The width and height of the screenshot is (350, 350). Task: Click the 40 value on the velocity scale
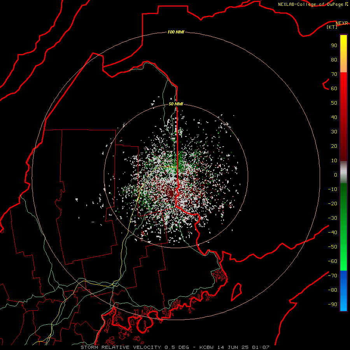pyautogui.click(x=334, y=117)
